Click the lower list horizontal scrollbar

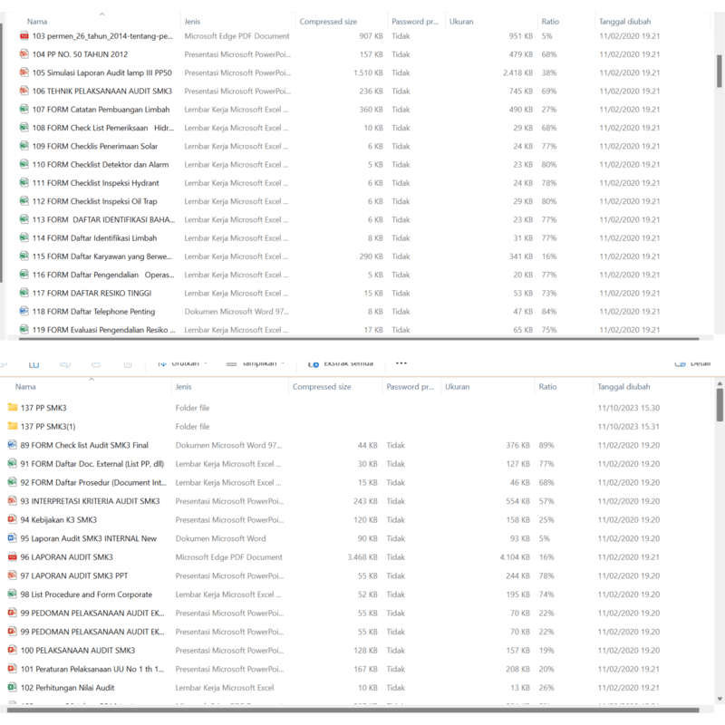[353, 710]
